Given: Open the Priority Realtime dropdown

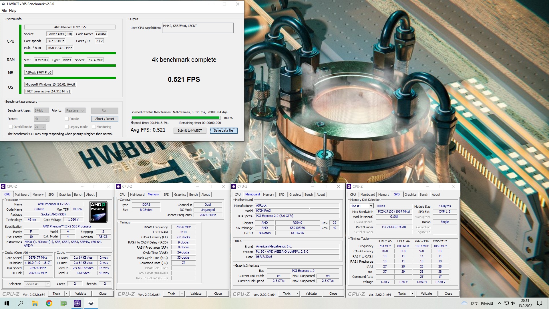Looking at the screenshot, I should (x=75, y=111).
